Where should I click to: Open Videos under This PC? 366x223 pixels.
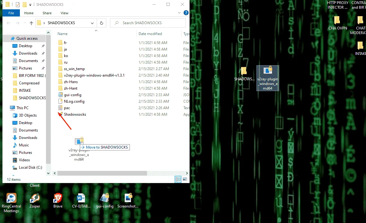point(24,160)
